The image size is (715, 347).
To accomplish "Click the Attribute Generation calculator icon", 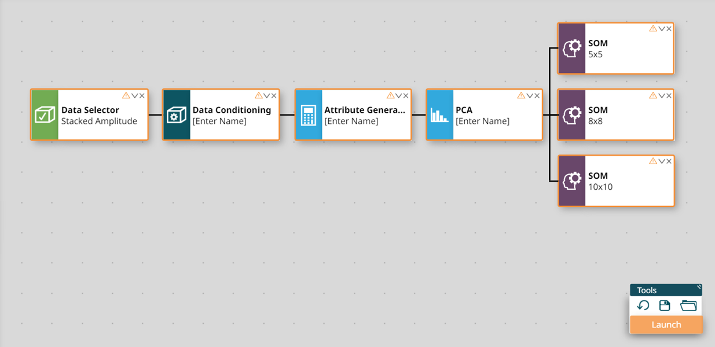I will coord(308,115).
